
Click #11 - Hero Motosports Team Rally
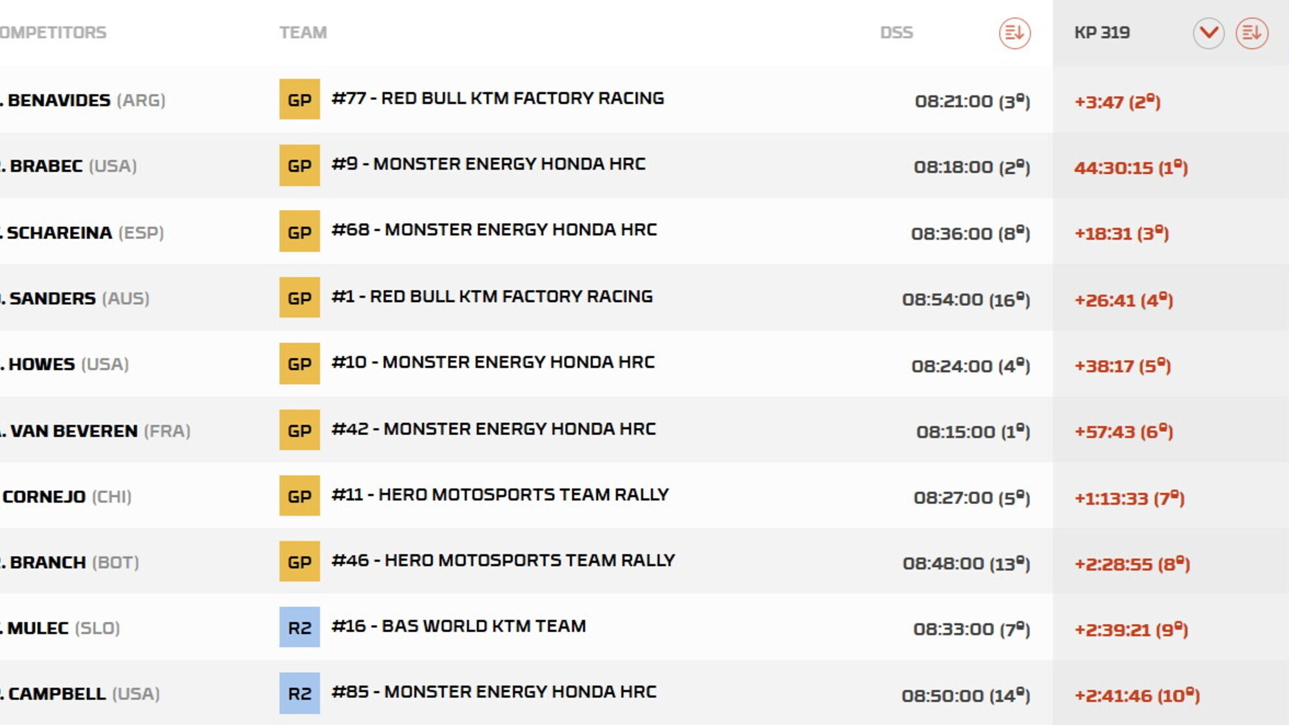(499, 495)
